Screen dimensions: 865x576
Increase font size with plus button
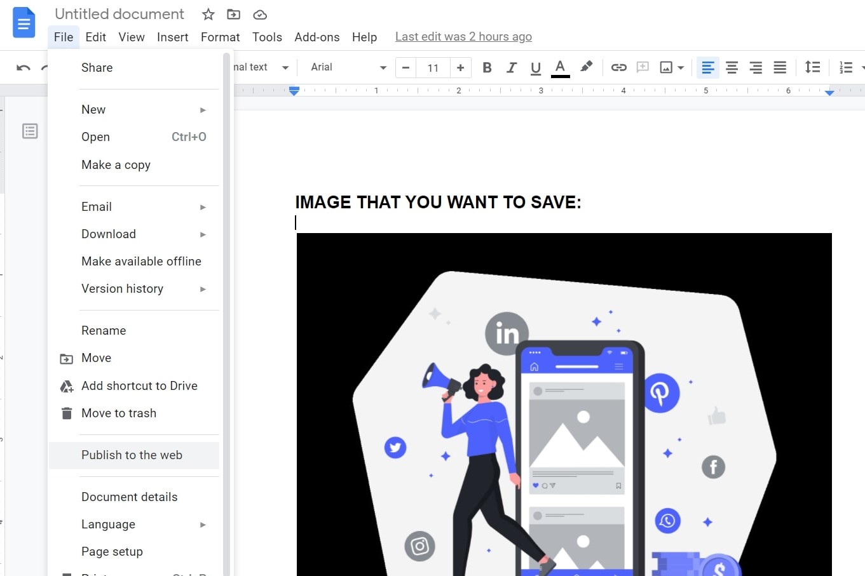tap(460, 67)
